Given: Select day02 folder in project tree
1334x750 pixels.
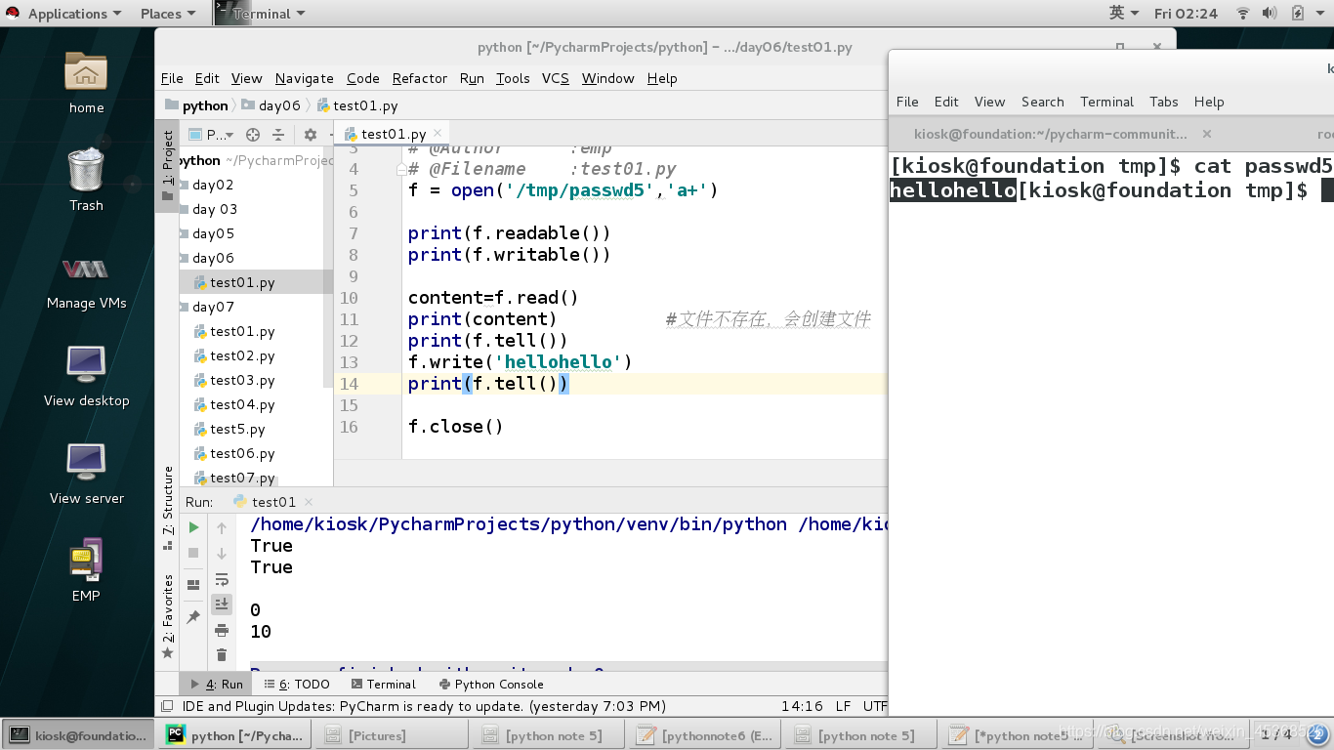Looking at the screenshot, I should [213, 185].
